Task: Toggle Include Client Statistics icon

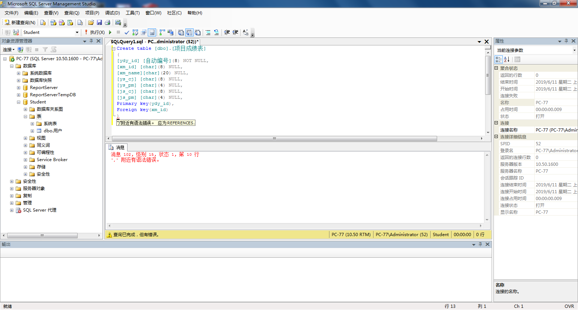Action: coord(171,32)
